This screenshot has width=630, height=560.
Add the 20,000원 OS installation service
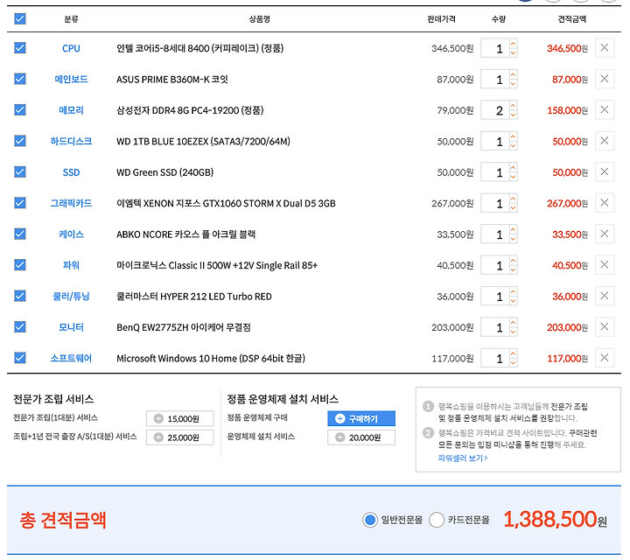tap(361, 437)
